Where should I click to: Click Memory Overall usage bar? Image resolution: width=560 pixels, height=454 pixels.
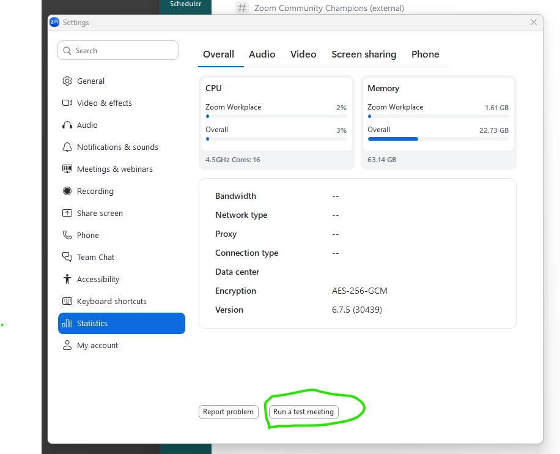(438, 139)
